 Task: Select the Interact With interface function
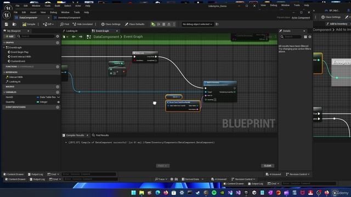click(x=16, y=77)
